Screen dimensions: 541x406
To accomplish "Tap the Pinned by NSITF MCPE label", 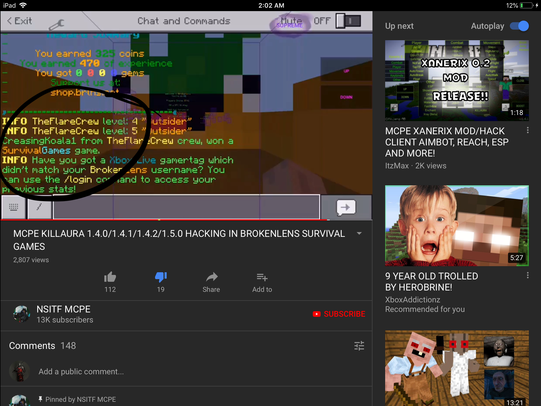I will click(81, 399).
